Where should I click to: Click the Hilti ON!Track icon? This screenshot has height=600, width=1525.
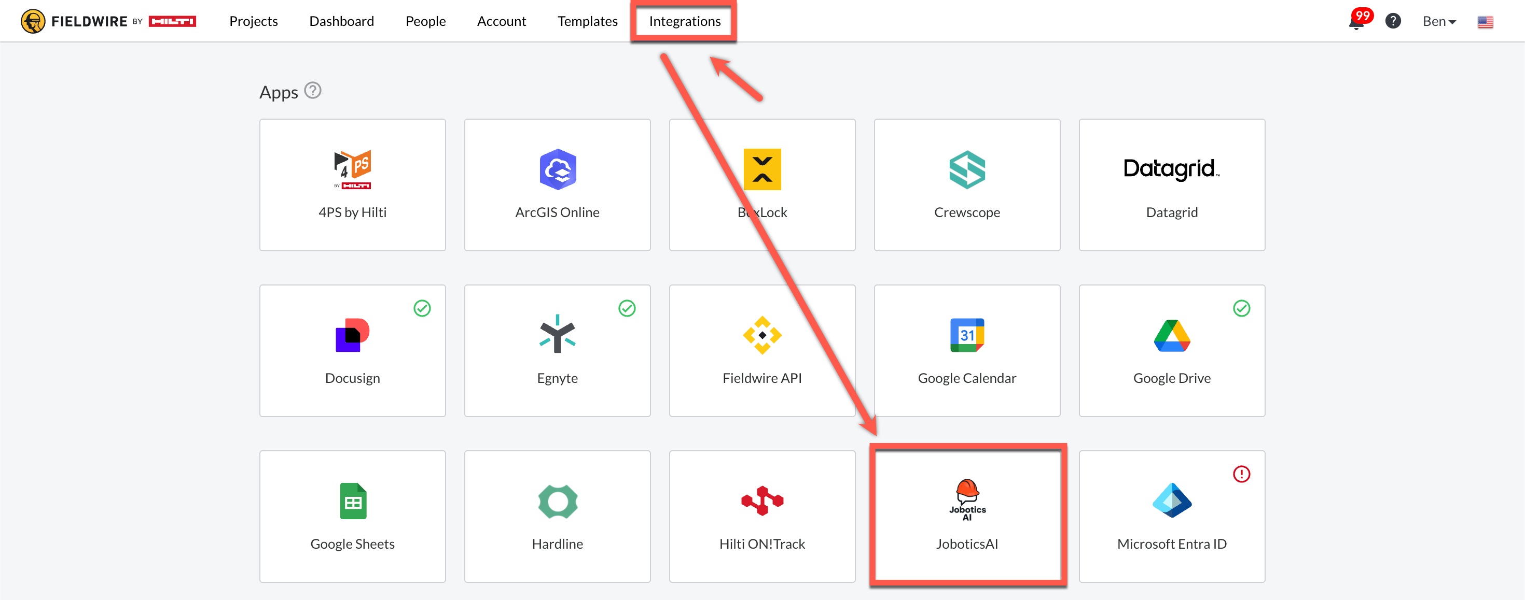coord(762,501)
